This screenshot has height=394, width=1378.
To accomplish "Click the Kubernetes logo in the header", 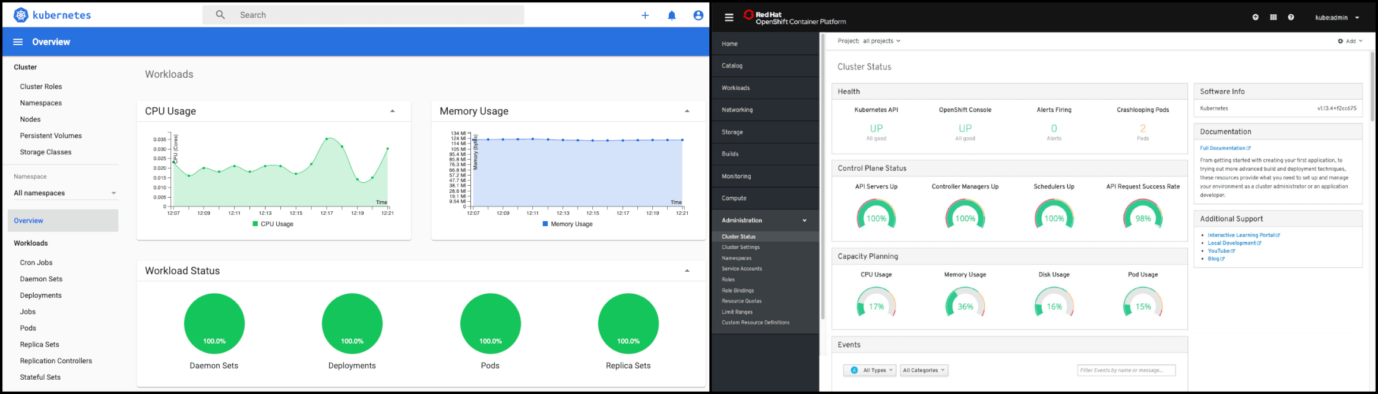I will (21, 15).
